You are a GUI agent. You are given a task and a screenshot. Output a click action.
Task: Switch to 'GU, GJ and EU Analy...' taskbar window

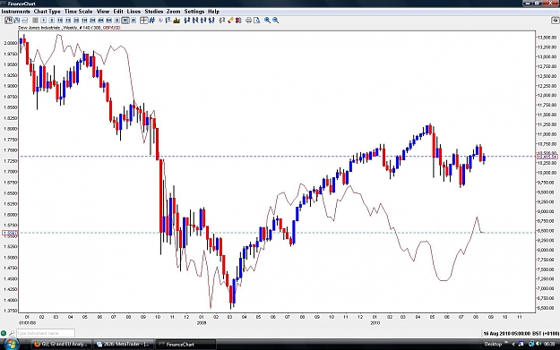click(x=61, y=345)
